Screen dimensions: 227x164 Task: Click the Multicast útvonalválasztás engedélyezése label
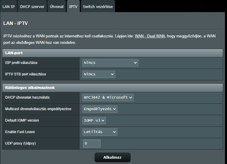[38, 109]
